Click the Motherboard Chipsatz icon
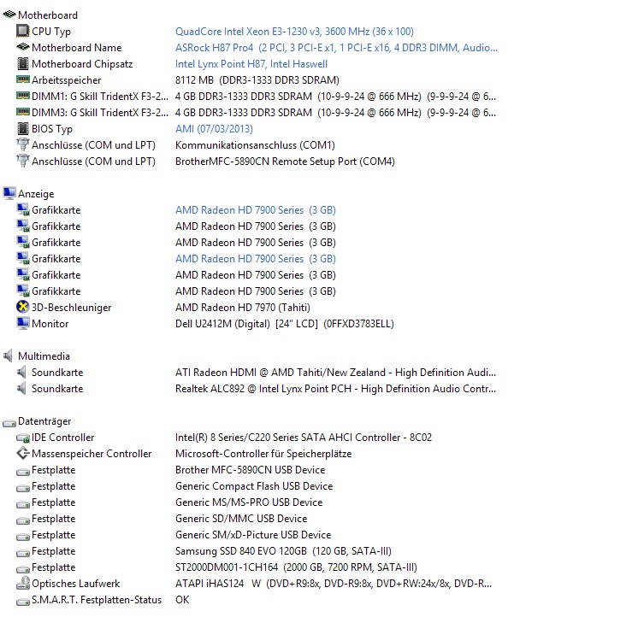The image size is (632, 617). 22,63
